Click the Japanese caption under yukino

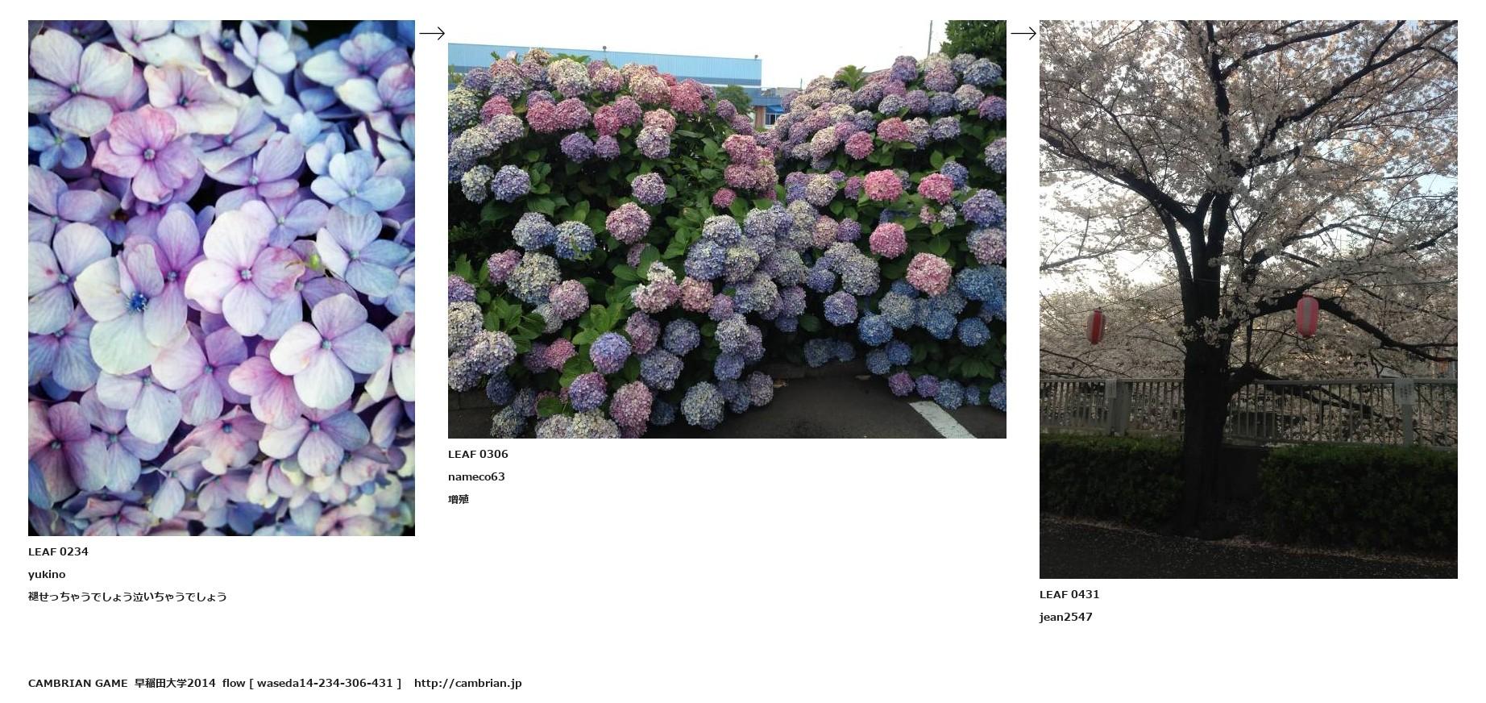[x=127, y=597]
